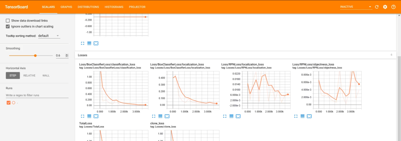Fit domain to data on classification_loss chart
This screenshot has width=401, height=141.
pos(96,116)
